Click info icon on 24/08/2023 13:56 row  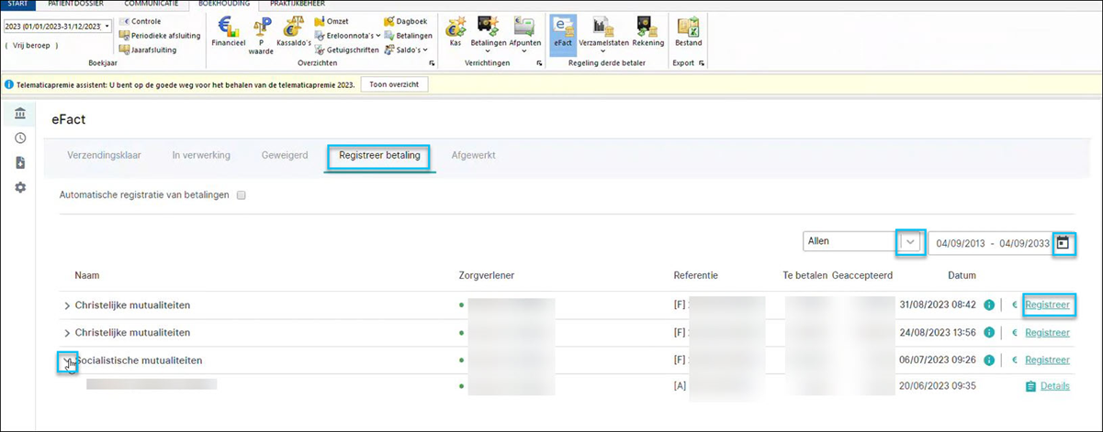click(x=990, y=333)
